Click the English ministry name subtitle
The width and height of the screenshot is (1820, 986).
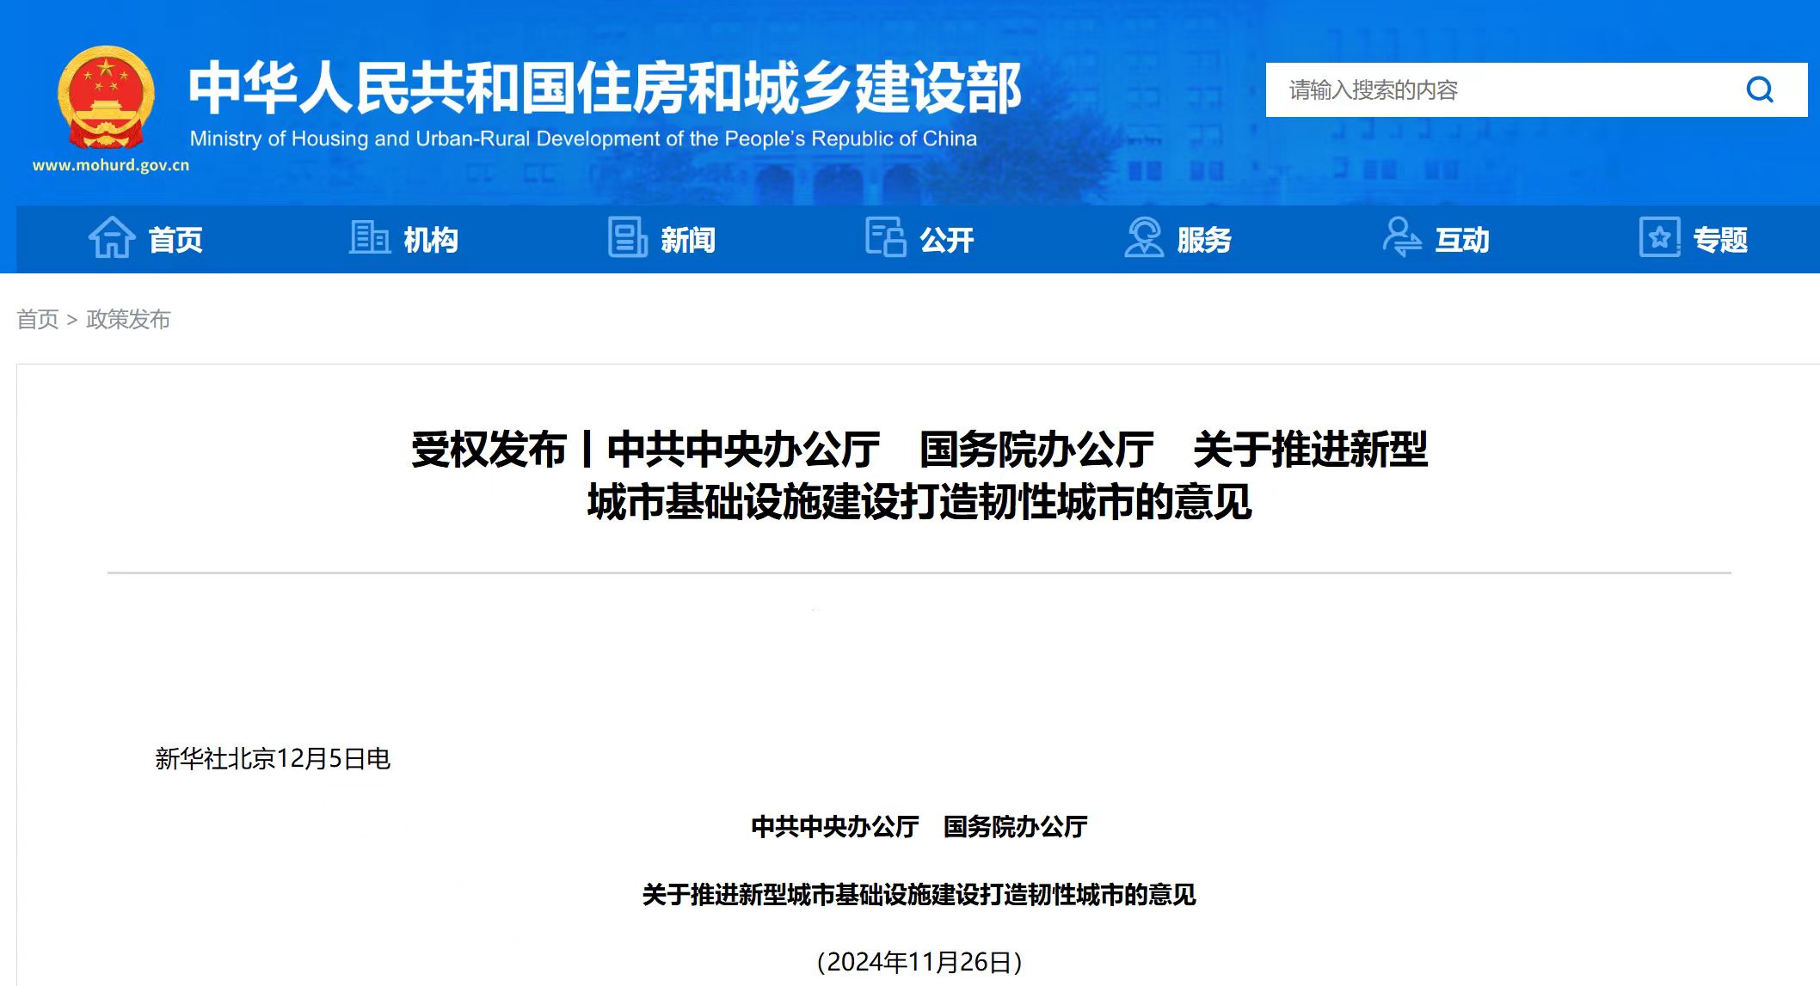click(x=583, y=138)
